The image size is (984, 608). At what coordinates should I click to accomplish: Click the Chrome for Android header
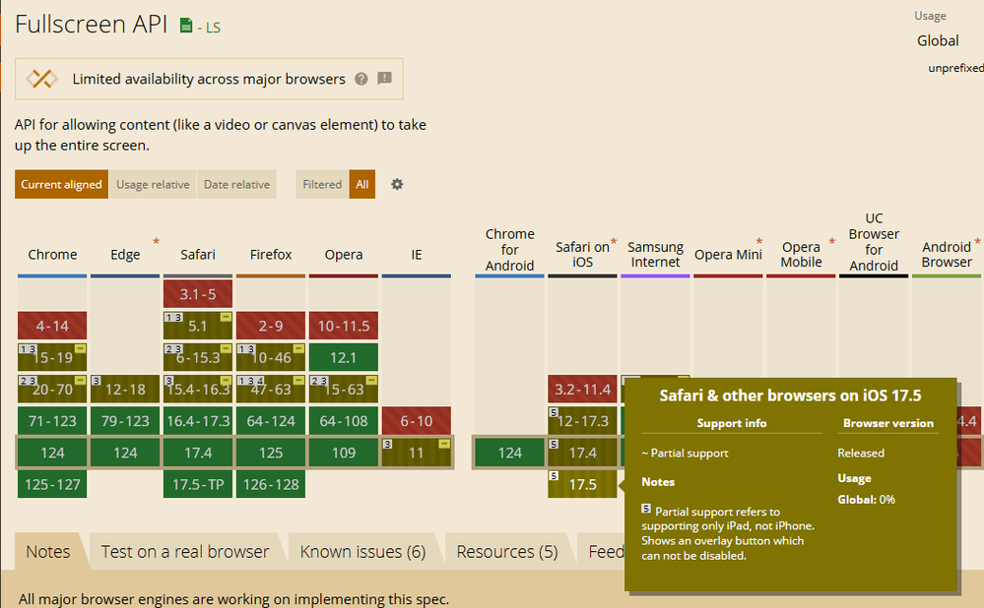click(x=509, y=250)
